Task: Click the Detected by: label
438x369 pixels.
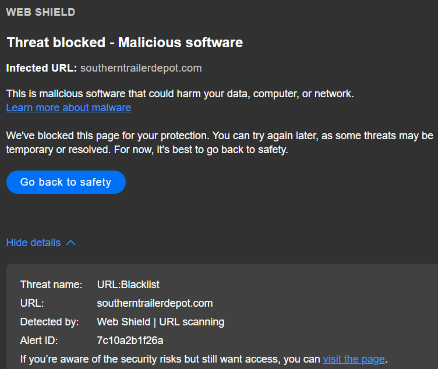Action: click(50, 322)
